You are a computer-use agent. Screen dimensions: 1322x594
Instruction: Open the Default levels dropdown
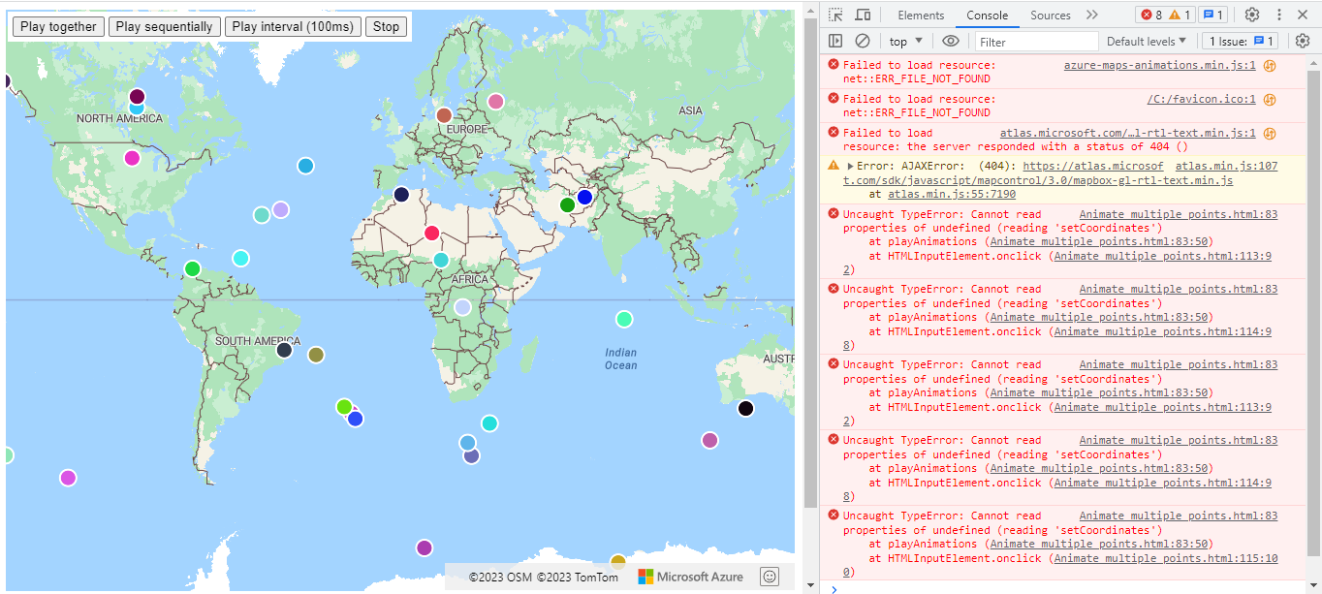pyautogui.click(x=1146, y=40)
